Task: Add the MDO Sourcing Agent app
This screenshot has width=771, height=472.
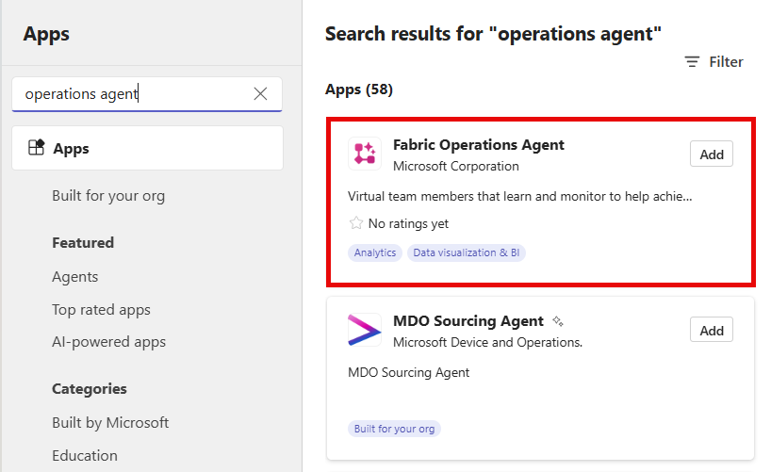Action: pyautogui.click(x=712, y=330)
